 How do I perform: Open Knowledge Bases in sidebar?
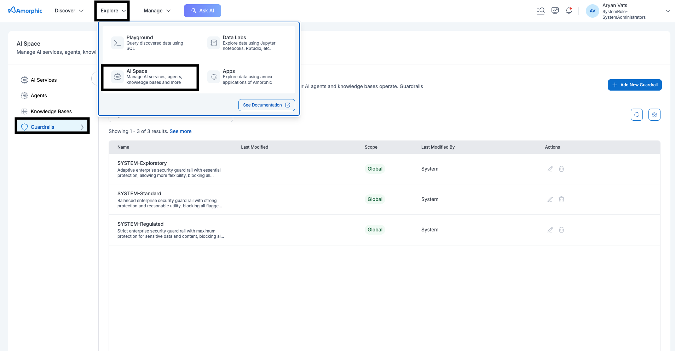click(51, 111)
